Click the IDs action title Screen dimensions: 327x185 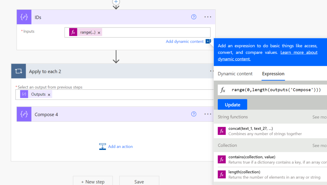38,17
